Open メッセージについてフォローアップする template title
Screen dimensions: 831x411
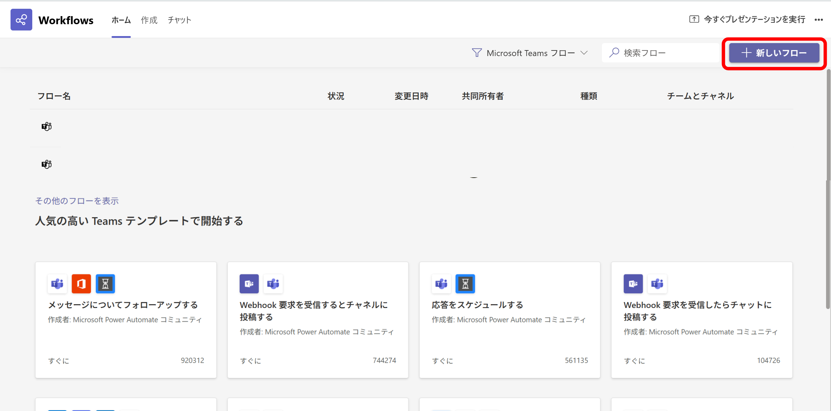(123, 305)
